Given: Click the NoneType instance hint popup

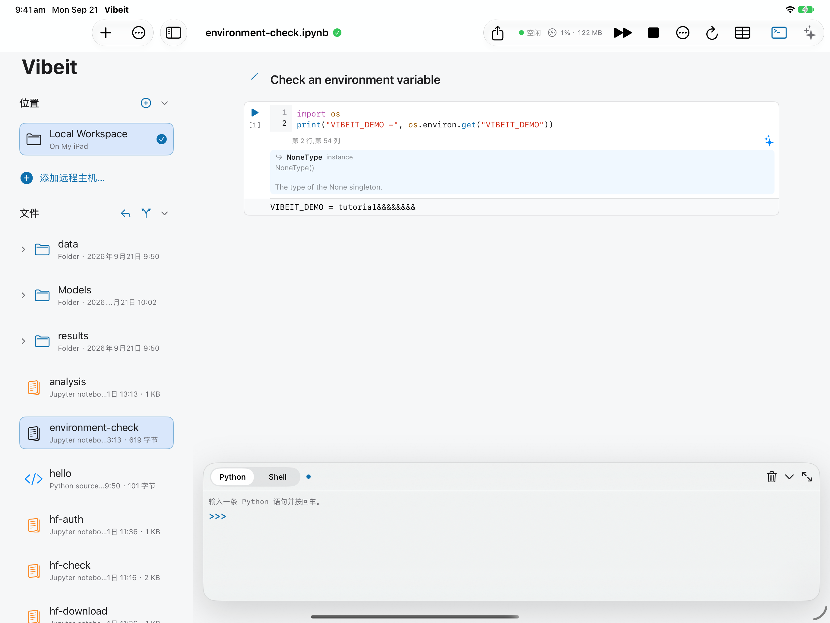Looking at the screenshot, I should pos(522,172).
